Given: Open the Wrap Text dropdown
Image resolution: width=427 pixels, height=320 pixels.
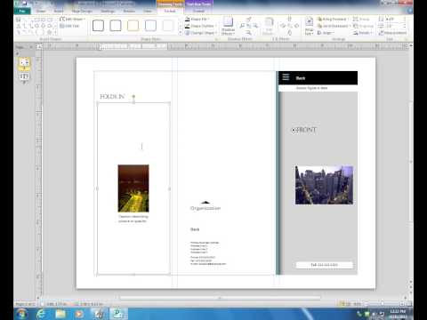Looking at the screenshot, I should tap(309, 26).
